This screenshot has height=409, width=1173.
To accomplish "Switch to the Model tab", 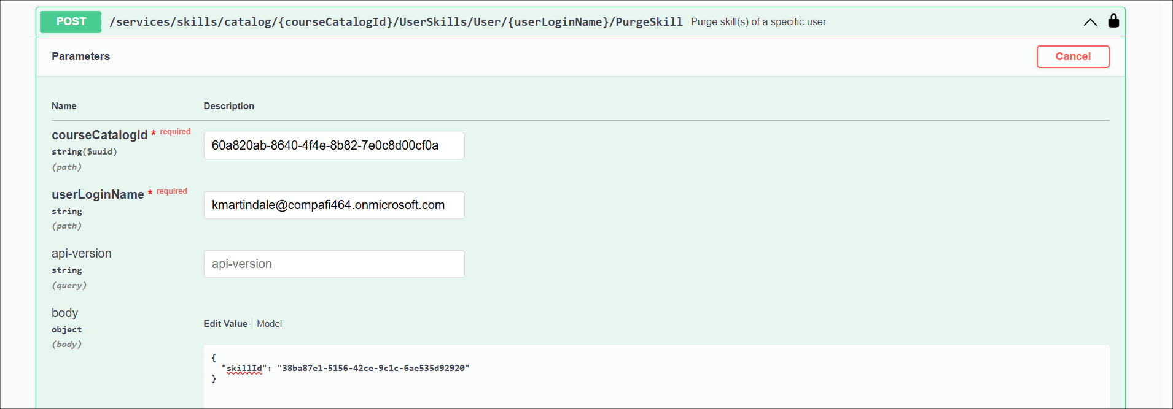I will click(x=269, y=324).
